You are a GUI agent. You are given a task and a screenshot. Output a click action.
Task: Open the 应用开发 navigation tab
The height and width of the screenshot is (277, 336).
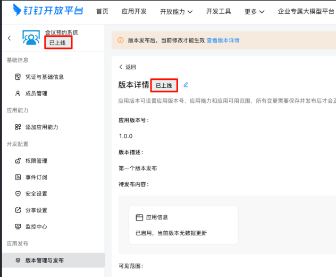coord(134,11)
